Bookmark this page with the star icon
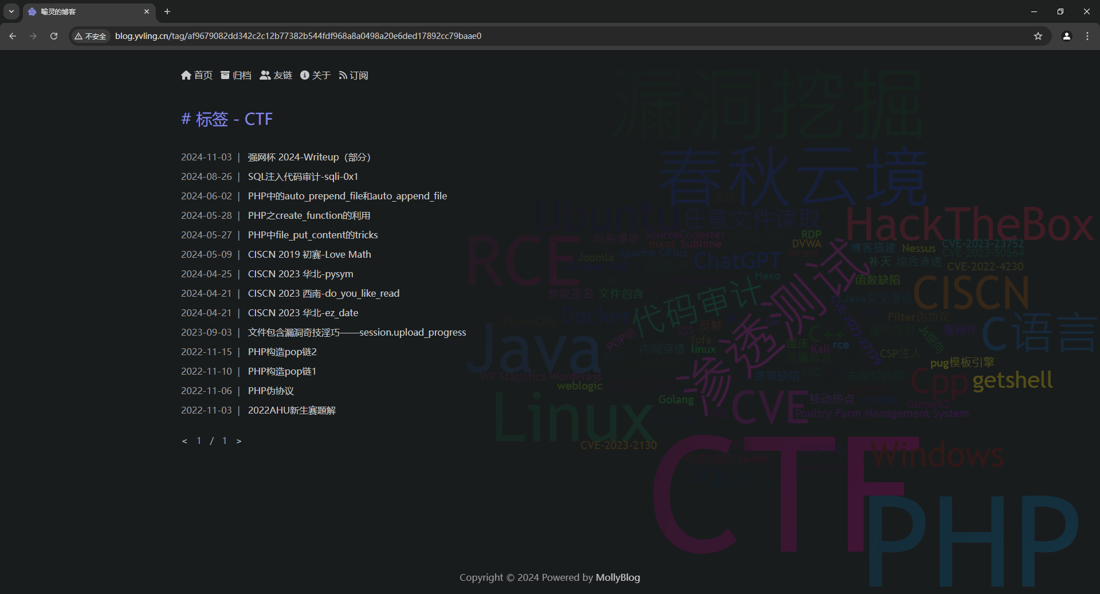 [1038, 36]
